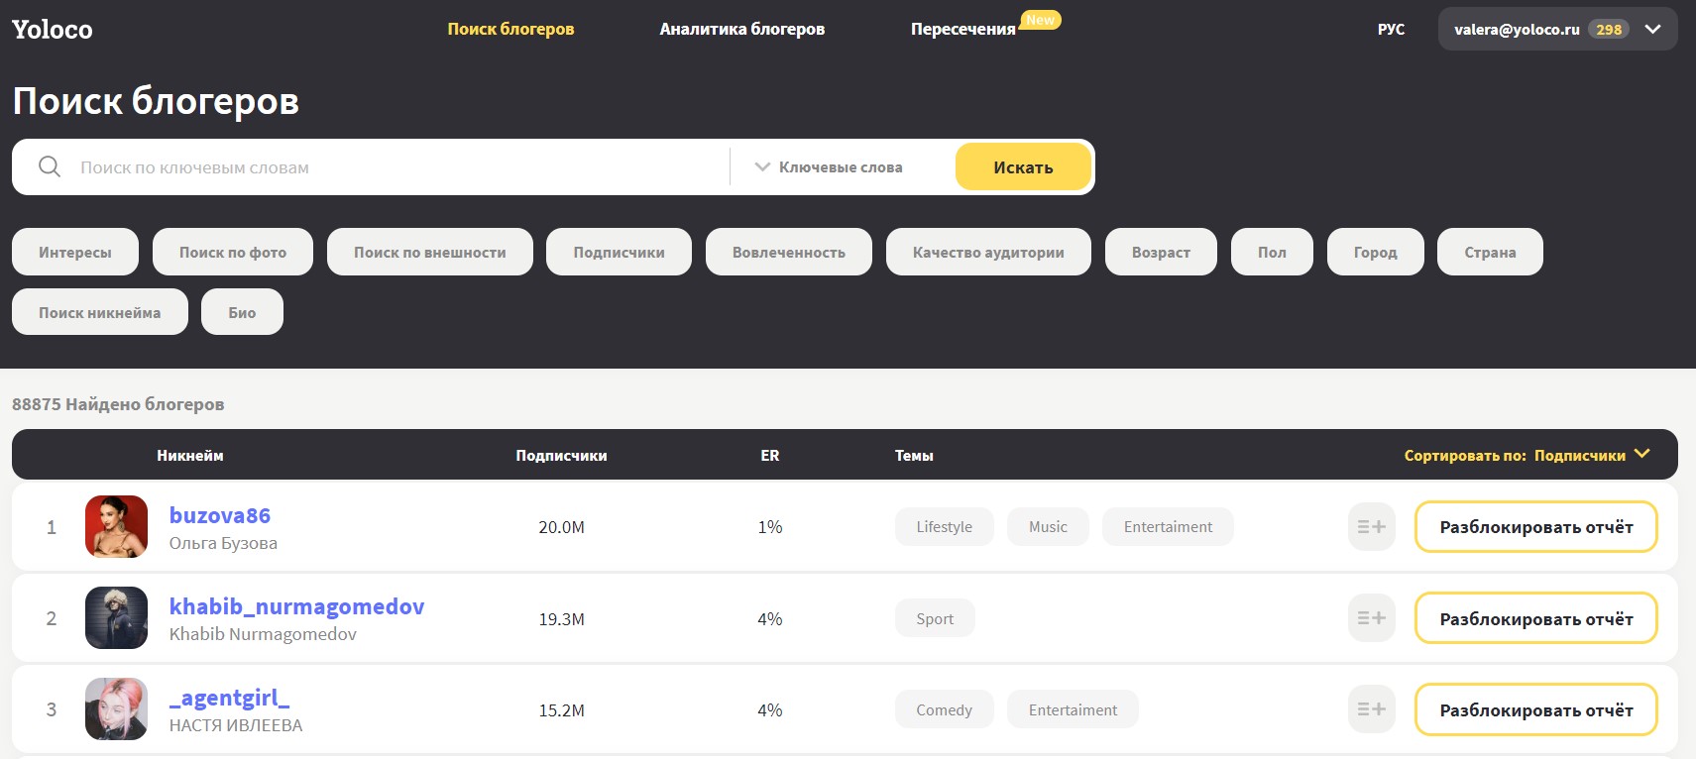Unlock report for buzova86
Screen dimensions: 1696x759
point(1535,527)
